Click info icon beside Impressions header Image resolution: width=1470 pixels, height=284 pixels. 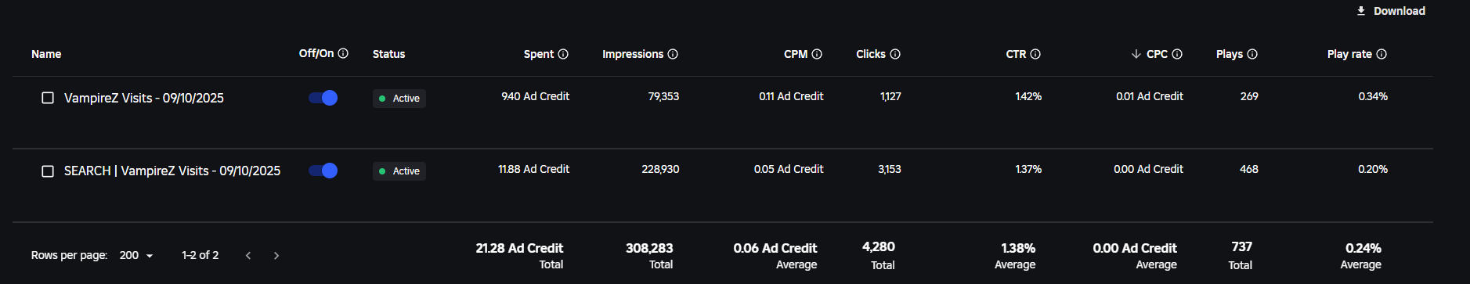pos(673,54)
